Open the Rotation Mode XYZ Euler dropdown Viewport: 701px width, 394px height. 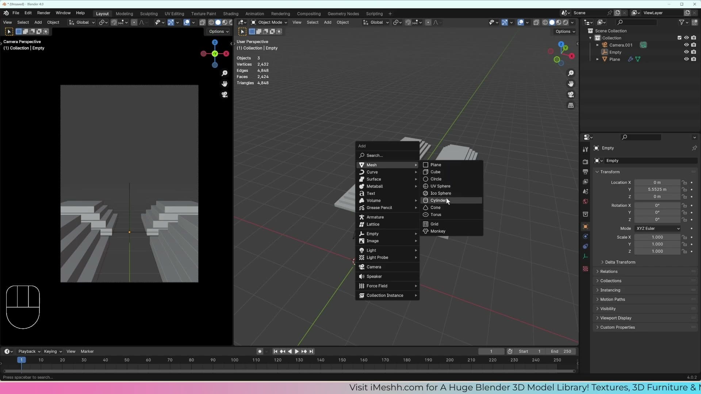click(658, 228)
